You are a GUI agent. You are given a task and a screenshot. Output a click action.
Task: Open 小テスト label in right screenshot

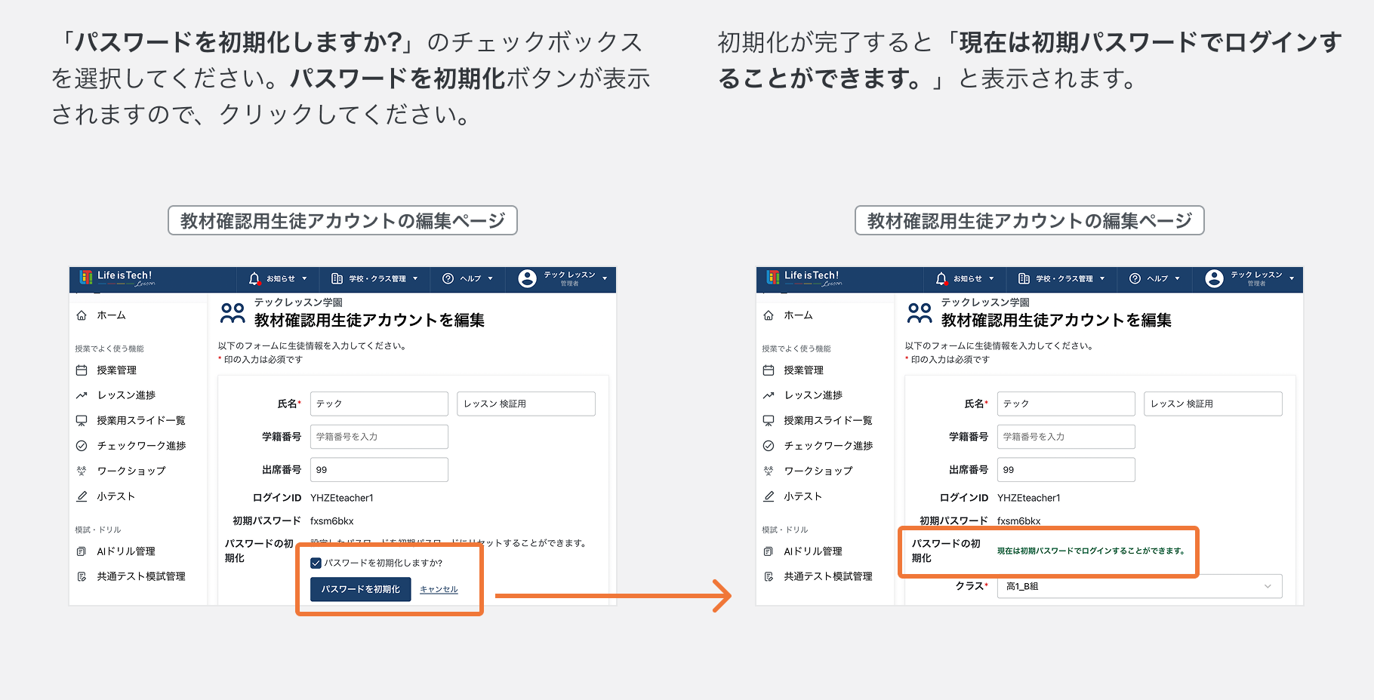coord(803,496)
